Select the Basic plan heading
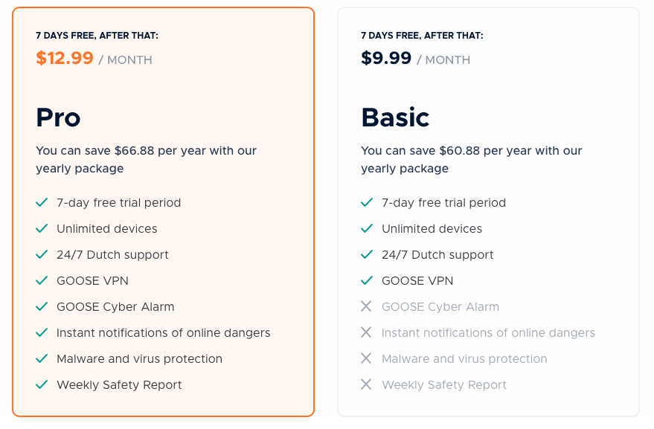This screenshot has width=654, height=429. [x=395, y=117]
